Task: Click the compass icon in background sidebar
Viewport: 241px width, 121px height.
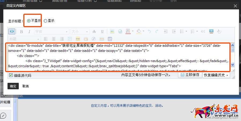Action: coord(3,116)
